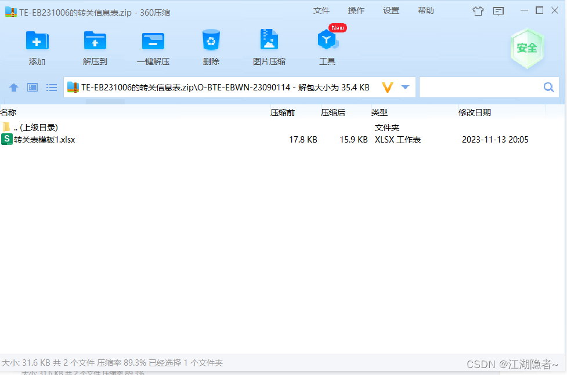
Task: Switch to the list view mode
Action: click(x=51, y=88)
